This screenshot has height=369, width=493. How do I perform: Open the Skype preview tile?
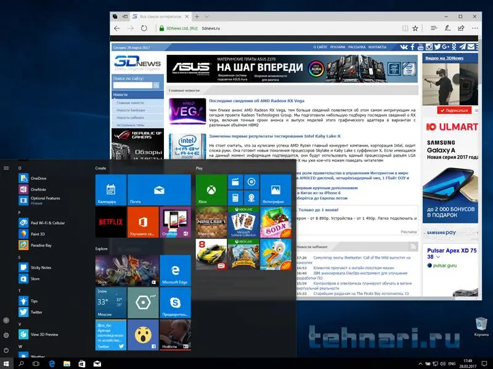pyautogui.click(x=175, y=302)
